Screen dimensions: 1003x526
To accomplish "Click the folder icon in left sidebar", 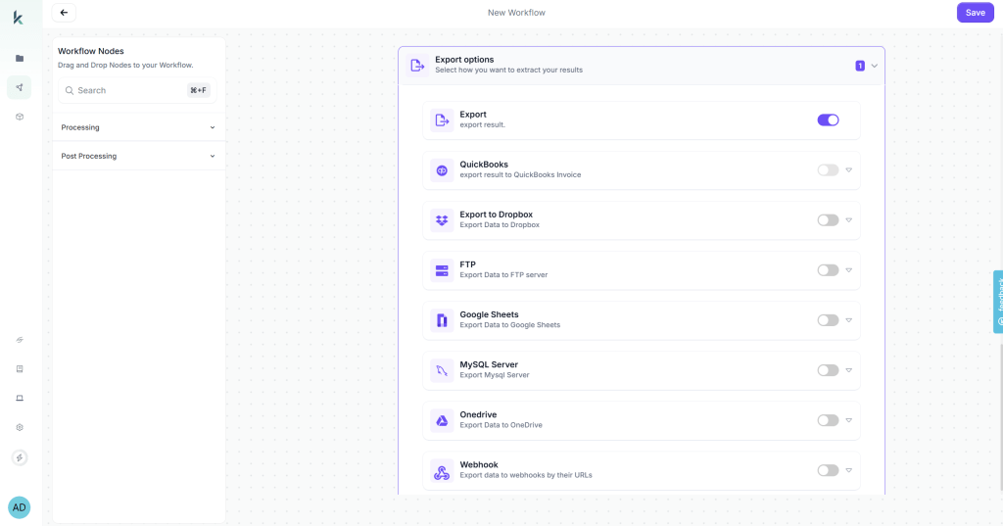I will [x=19, y=59].
